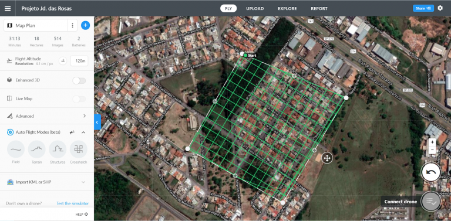Switch to the EXPLORE tab
This screenshot has height=221, width=451.
(x=287, y=9)
